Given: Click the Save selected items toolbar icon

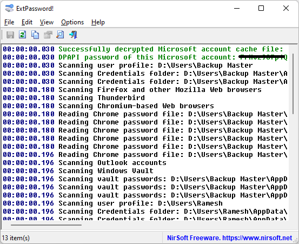Looking at the screenshot, I should pos(10,35).
